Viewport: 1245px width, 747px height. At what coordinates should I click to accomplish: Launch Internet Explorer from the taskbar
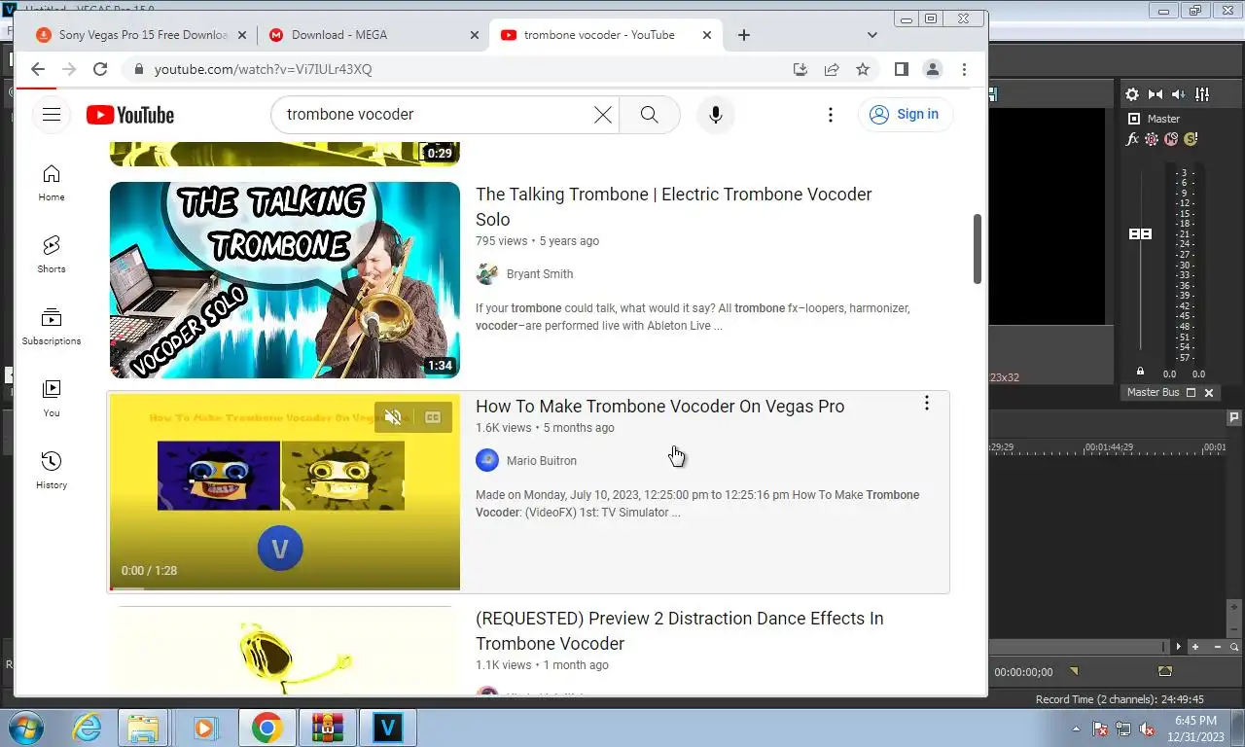click(88, 728)
